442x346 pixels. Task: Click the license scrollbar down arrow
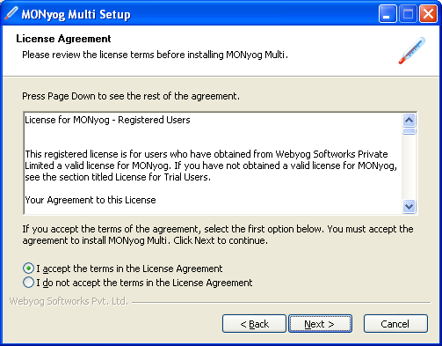click(x=409, y=206)
